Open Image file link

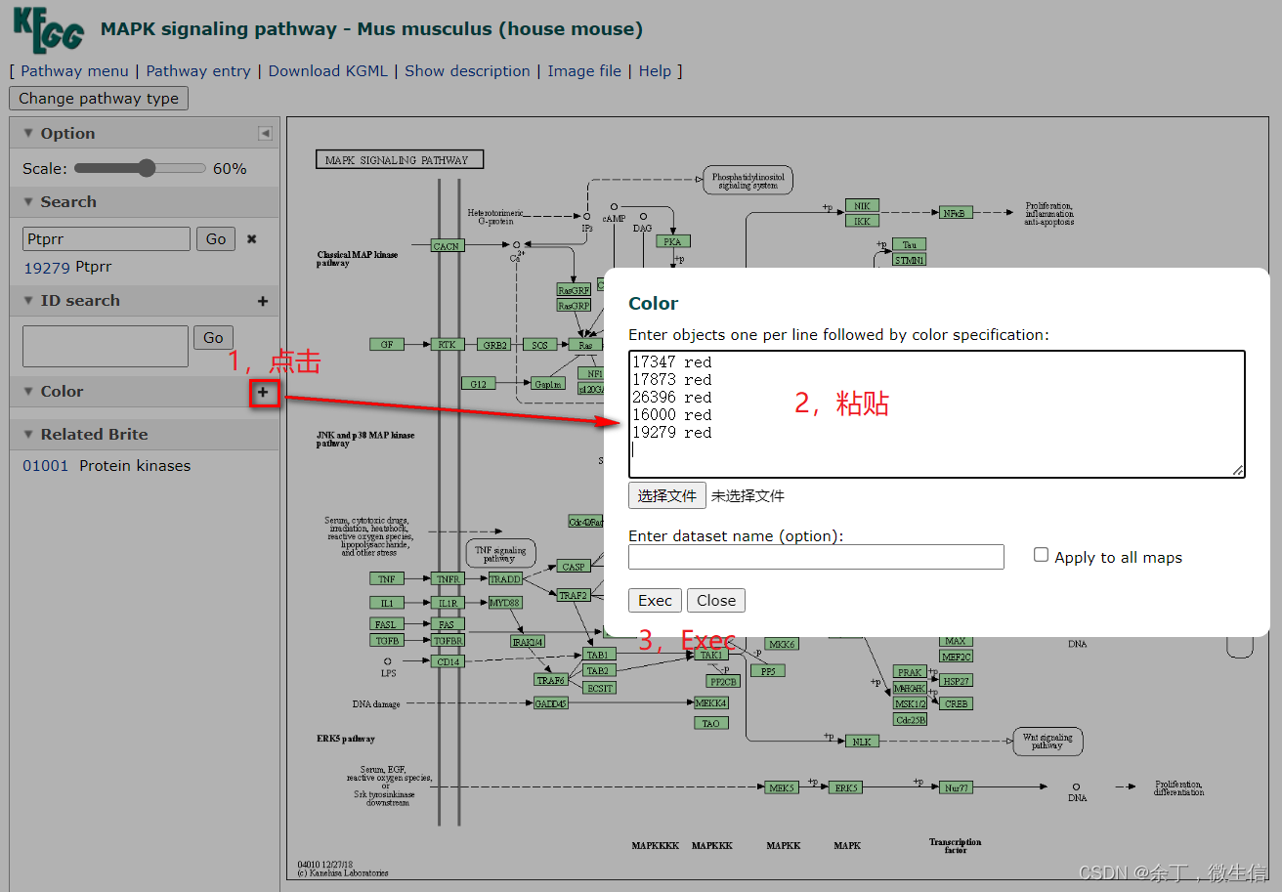[584, 71]
